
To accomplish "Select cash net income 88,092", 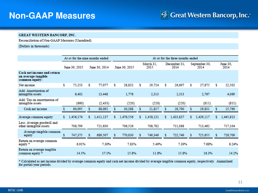I will [x=103, y=109].
